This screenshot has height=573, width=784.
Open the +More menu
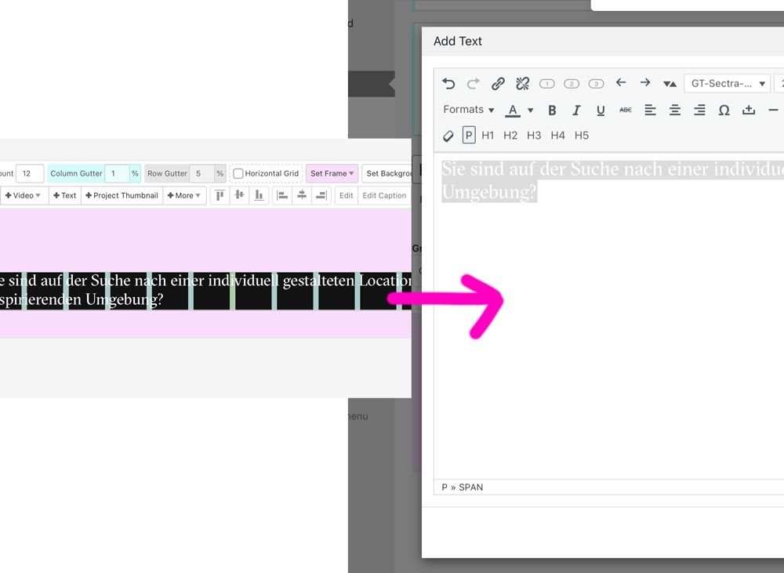click(x=184, y=195)
